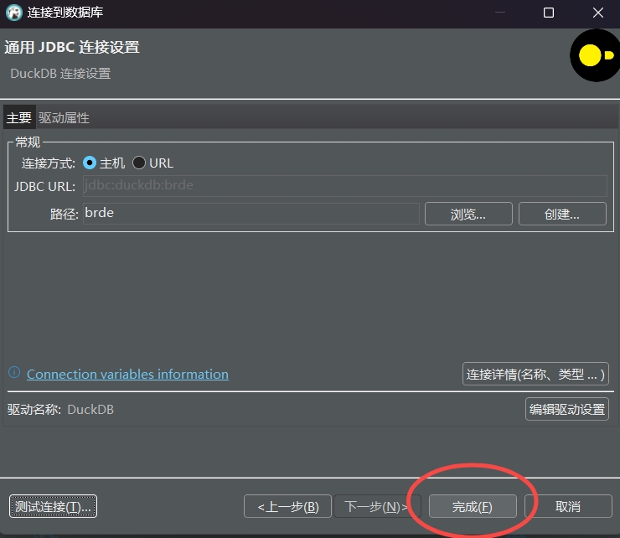Click the DuckDB logo icon
The width and height of the screenshot is (620, 538).
[x=595, y=55]
